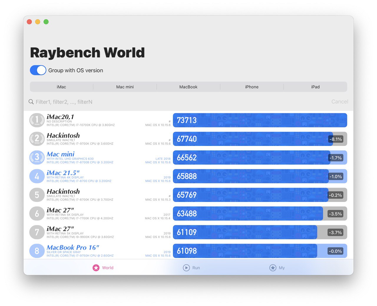
Task: Click the rank 2 laurel badge
Action: click(37, 139)
